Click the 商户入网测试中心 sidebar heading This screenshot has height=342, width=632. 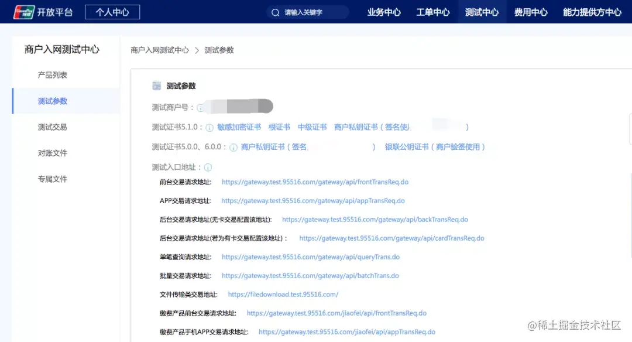[x=61, y=49]
